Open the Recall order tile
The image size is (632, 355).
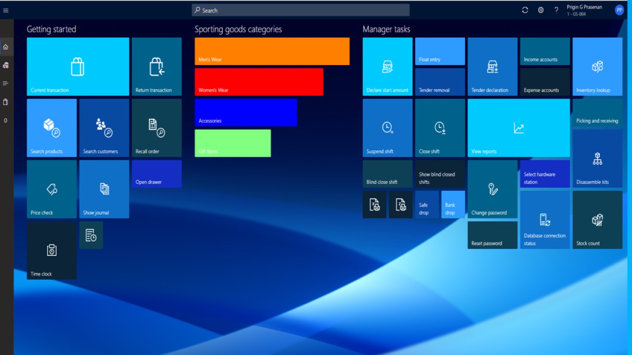point(157,128)
